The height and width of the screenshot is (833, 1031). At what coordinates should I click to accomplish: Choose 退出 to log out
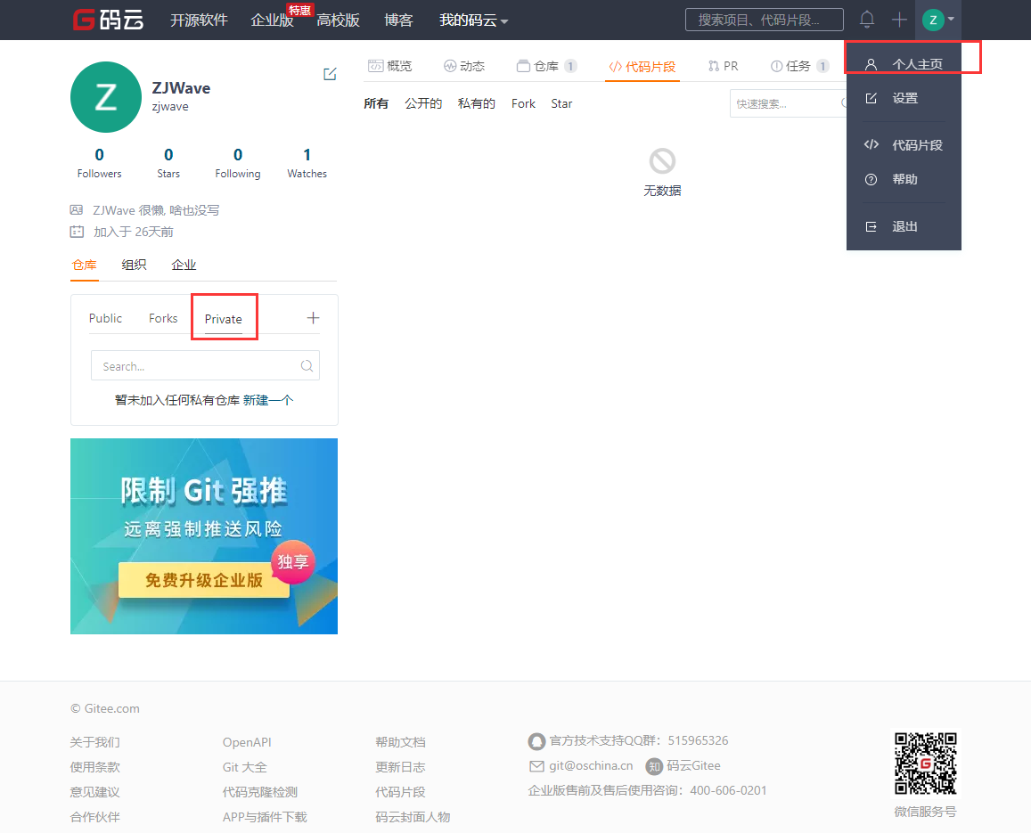[904, 226]
